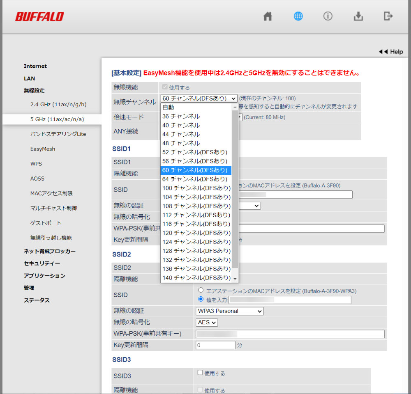411x394 pixels.
Task: Go to the home icon
Action: (268, 16)
